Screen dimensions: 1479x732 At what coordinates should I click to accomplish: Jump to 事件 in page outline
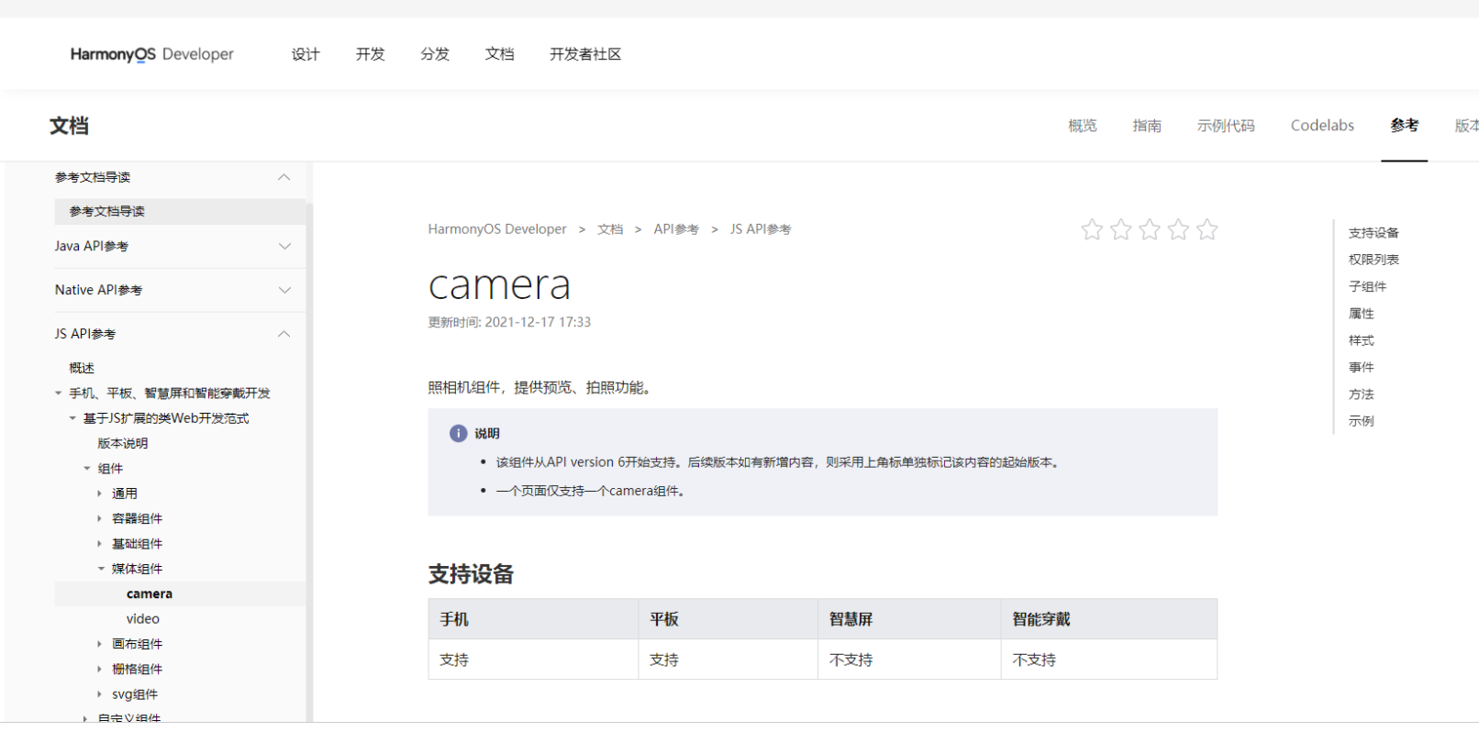coord(1362,368)
